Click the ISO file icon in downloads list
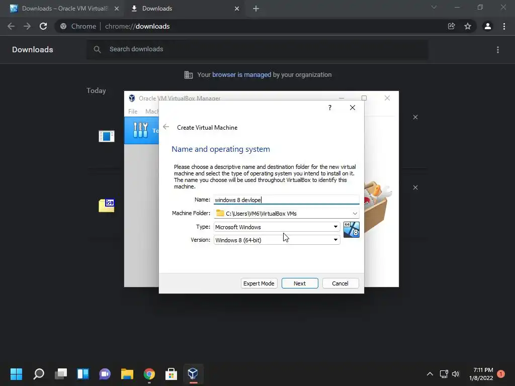The width and height of the screenshot is (515, 386). coord(107,206)
